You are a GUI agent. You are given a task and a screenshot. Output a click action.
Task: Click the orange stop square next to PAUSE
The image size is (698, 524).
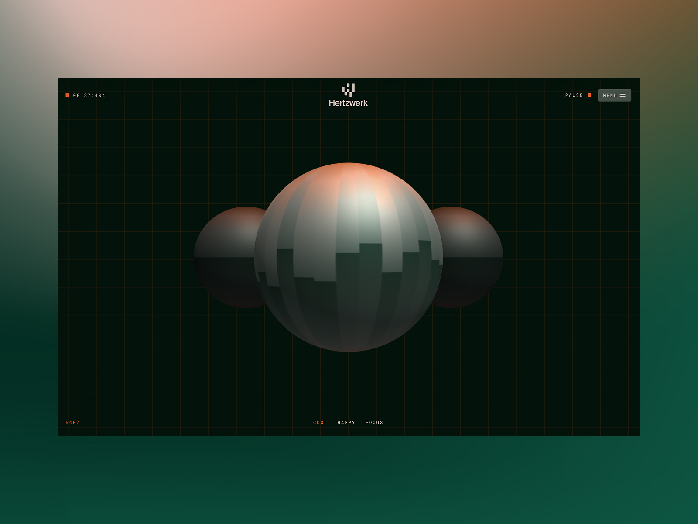point(589,95)
